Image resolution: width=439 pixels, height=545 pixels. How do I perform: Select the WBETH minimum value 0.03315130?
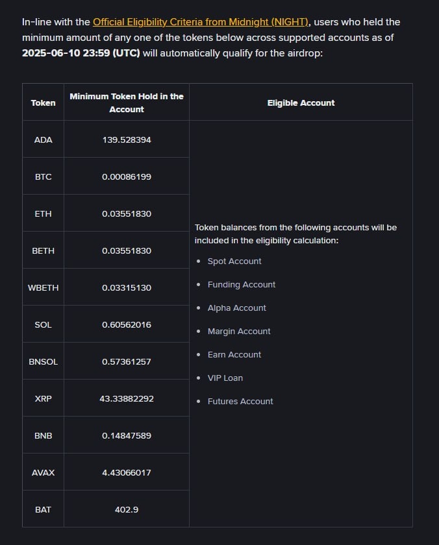127,287
